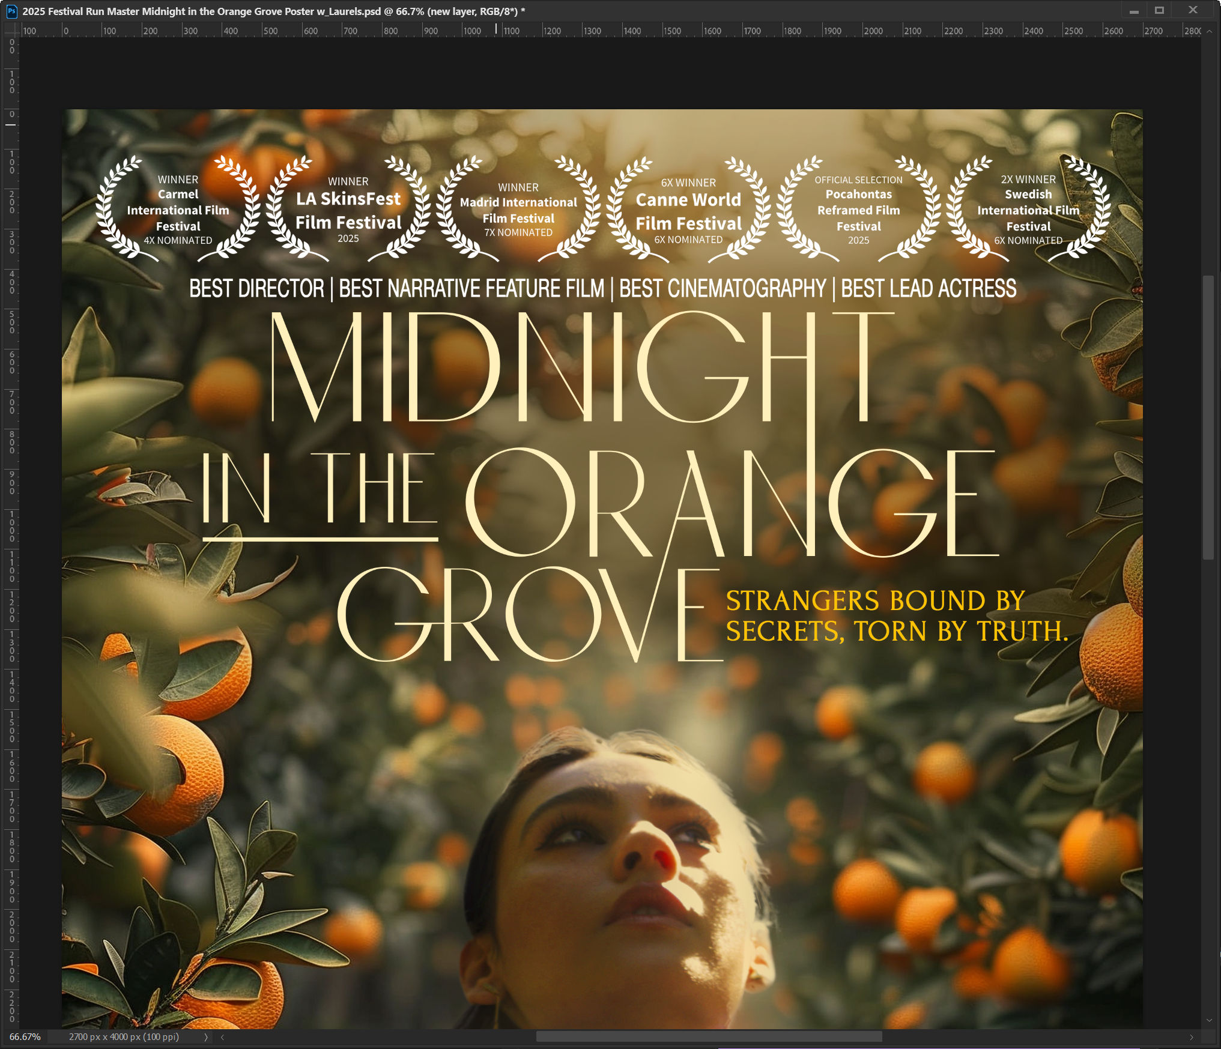Click the document title bar text
Viewport: 1221px width, 1049px height.
(x=274, y=11)
